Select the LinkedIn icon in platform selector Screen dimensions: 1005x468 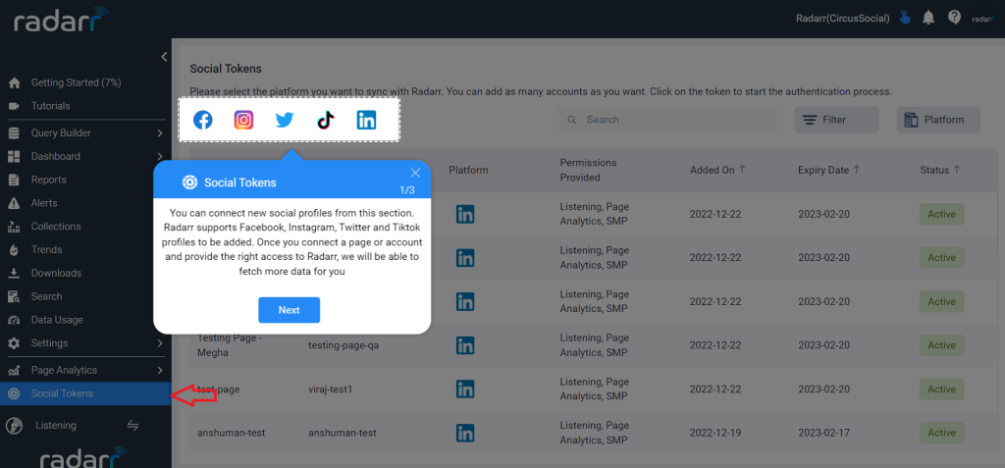[x=367, y=120]
